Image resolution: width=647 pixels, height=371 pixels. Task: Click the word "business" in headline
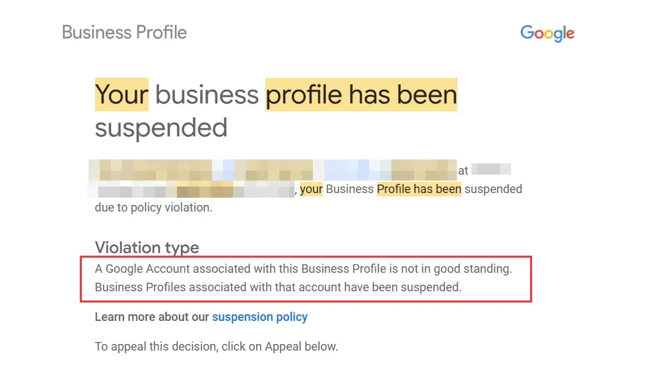pos(207,95)
